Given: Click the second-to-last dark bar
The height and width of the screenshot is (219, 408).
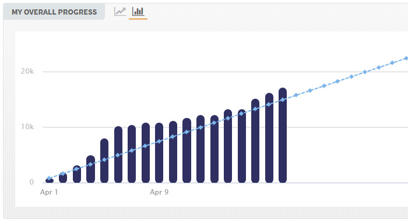Looking at the screenshot, I should [x=269, y=138].
